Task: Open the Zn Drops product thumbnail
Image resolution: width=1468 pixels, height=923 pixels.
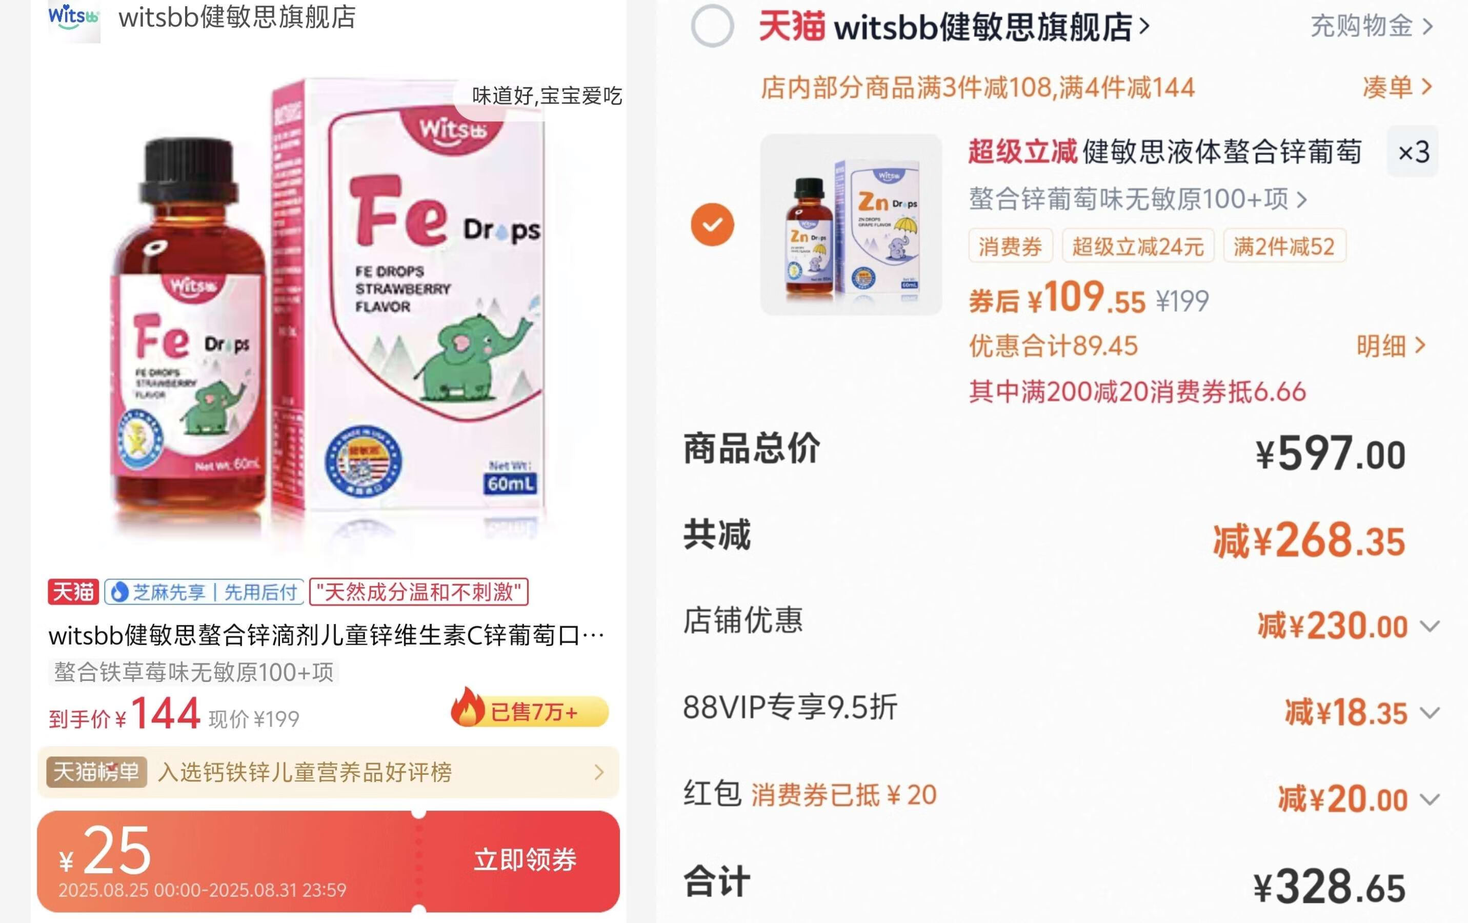Action: [x=851, y=225]
